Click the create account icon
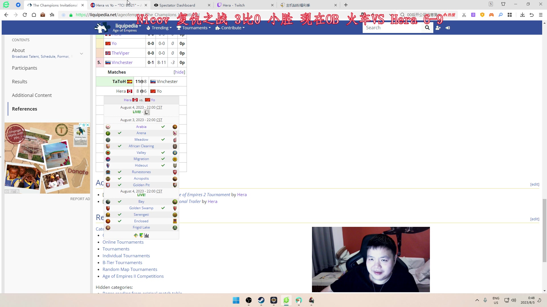This screenshot has width=547, height=307. coord(438,28)
